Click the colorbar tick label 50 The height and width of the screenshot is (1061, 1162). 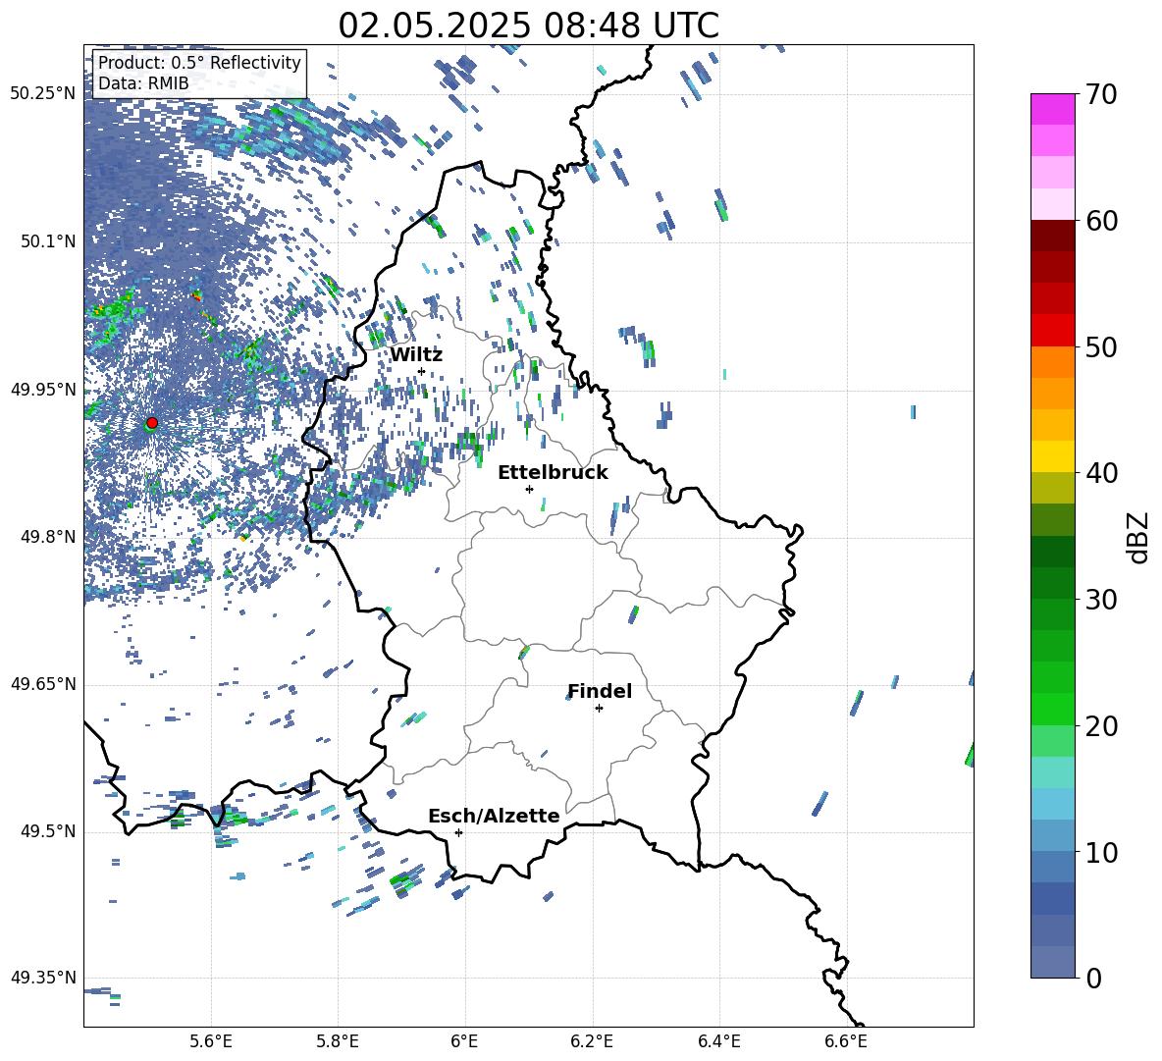pos(1101,346)
